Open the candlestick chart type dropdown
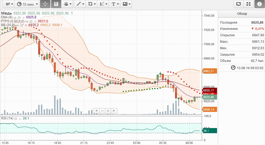Image resolution: width=265 pixels, height=145 pixels. click(x=9, y=4)
